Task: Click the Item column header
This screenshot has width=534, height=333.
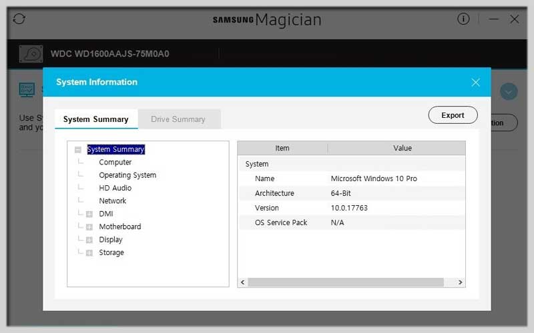Action: click(x=282, y=148)
